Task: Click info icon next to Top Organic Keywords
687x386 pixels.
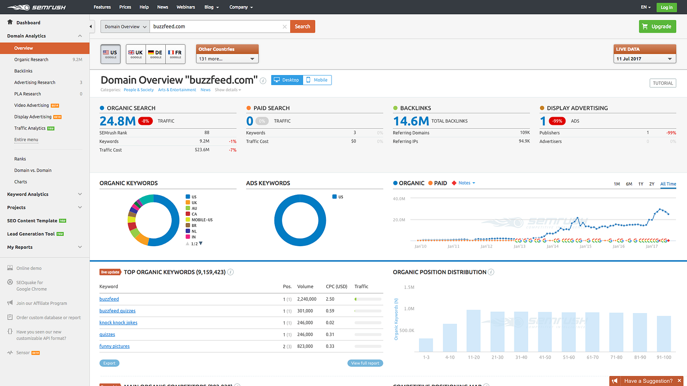Action: click(x=231, y=272)
